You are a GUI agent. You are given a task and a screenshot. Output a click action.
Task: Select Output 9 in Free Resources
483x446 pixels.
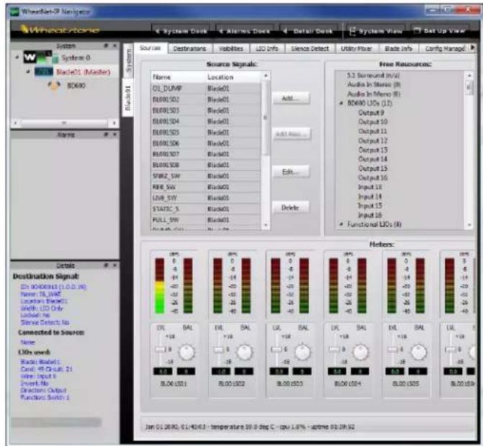click(371, 113)
